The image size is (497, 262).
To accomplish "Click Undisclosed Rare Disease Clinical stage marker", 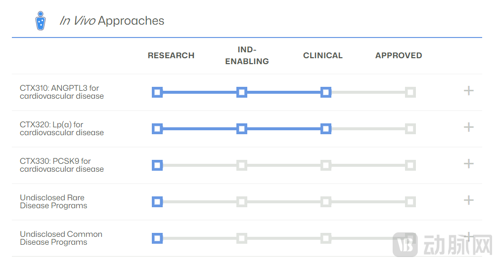I will (x=325, y=202).
